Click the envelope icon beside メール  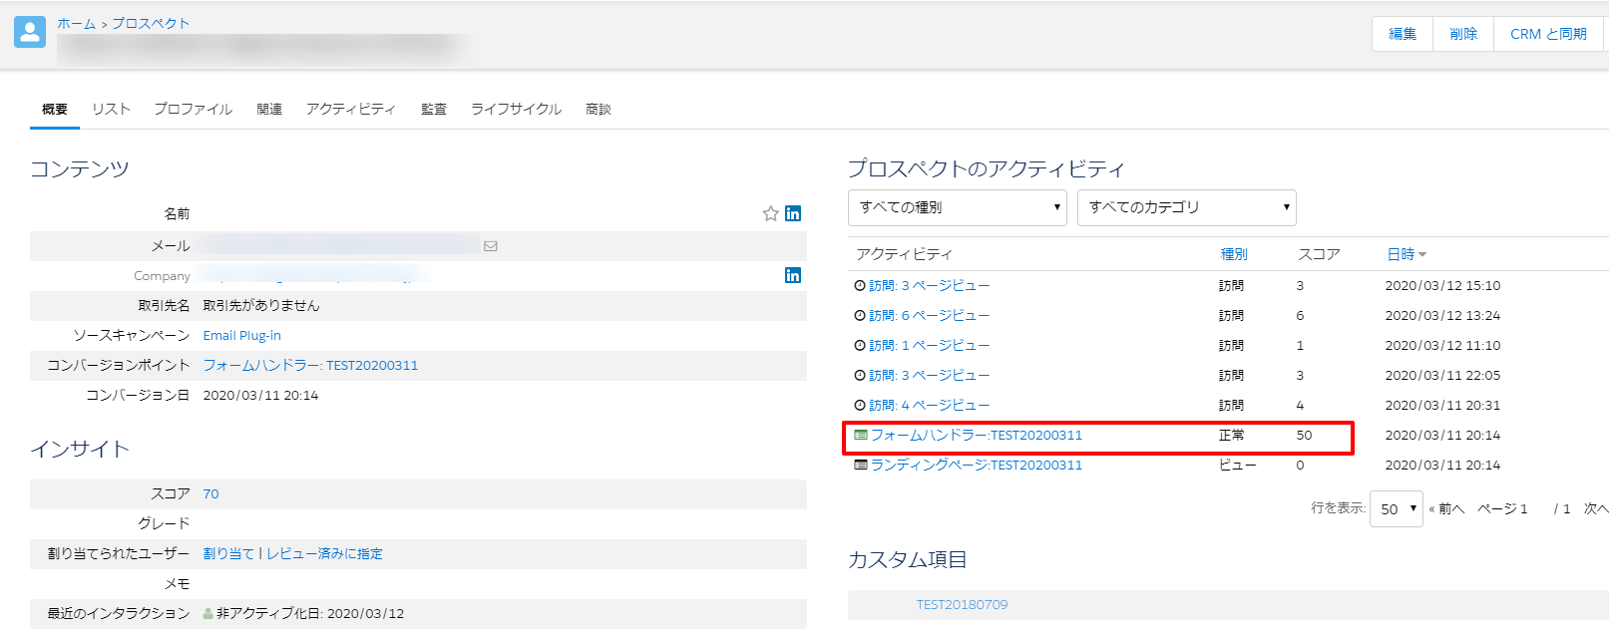491,246
